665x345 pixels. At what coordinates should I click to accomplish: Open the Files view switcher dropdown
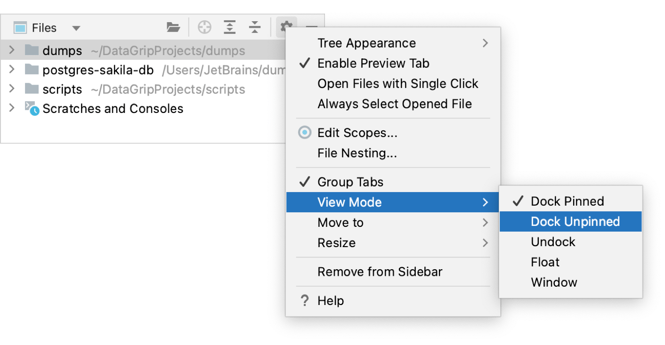coord(76,27)
